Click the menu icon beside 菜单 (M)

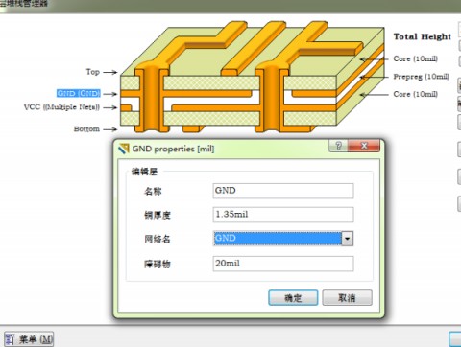pyautogui.click(x=10, y=339)
